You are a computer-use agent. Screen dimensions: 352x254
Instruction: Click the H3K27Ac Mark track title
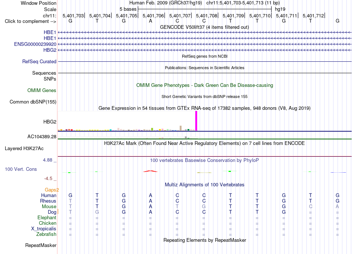(205, 143)
